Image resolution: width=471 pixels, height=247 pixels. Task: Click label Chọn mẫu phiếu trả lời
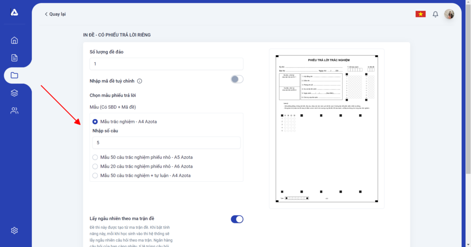point(113,95)
